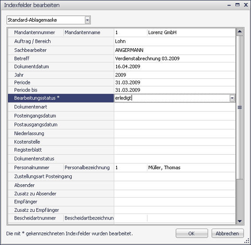Select the Sachbearbeiter row label
The height and width of the screenshot is (245, 251).
pyautogui.click(x=30, y=50)
